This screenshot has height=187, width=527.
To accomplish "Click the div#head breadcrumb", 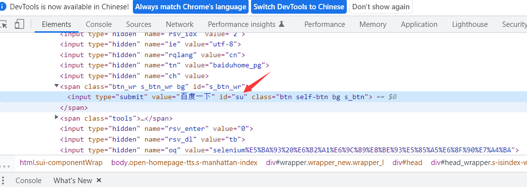I will [x=407, y=163].
